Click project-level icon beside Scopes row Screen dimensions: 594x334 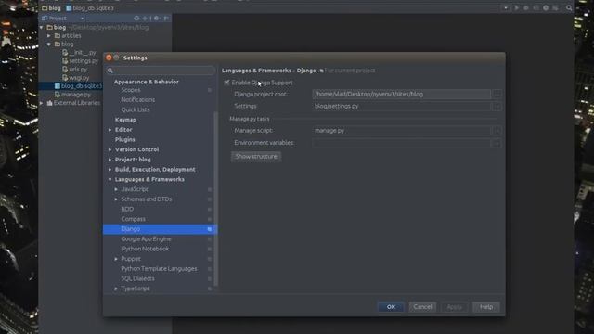[x=210, y=90]
